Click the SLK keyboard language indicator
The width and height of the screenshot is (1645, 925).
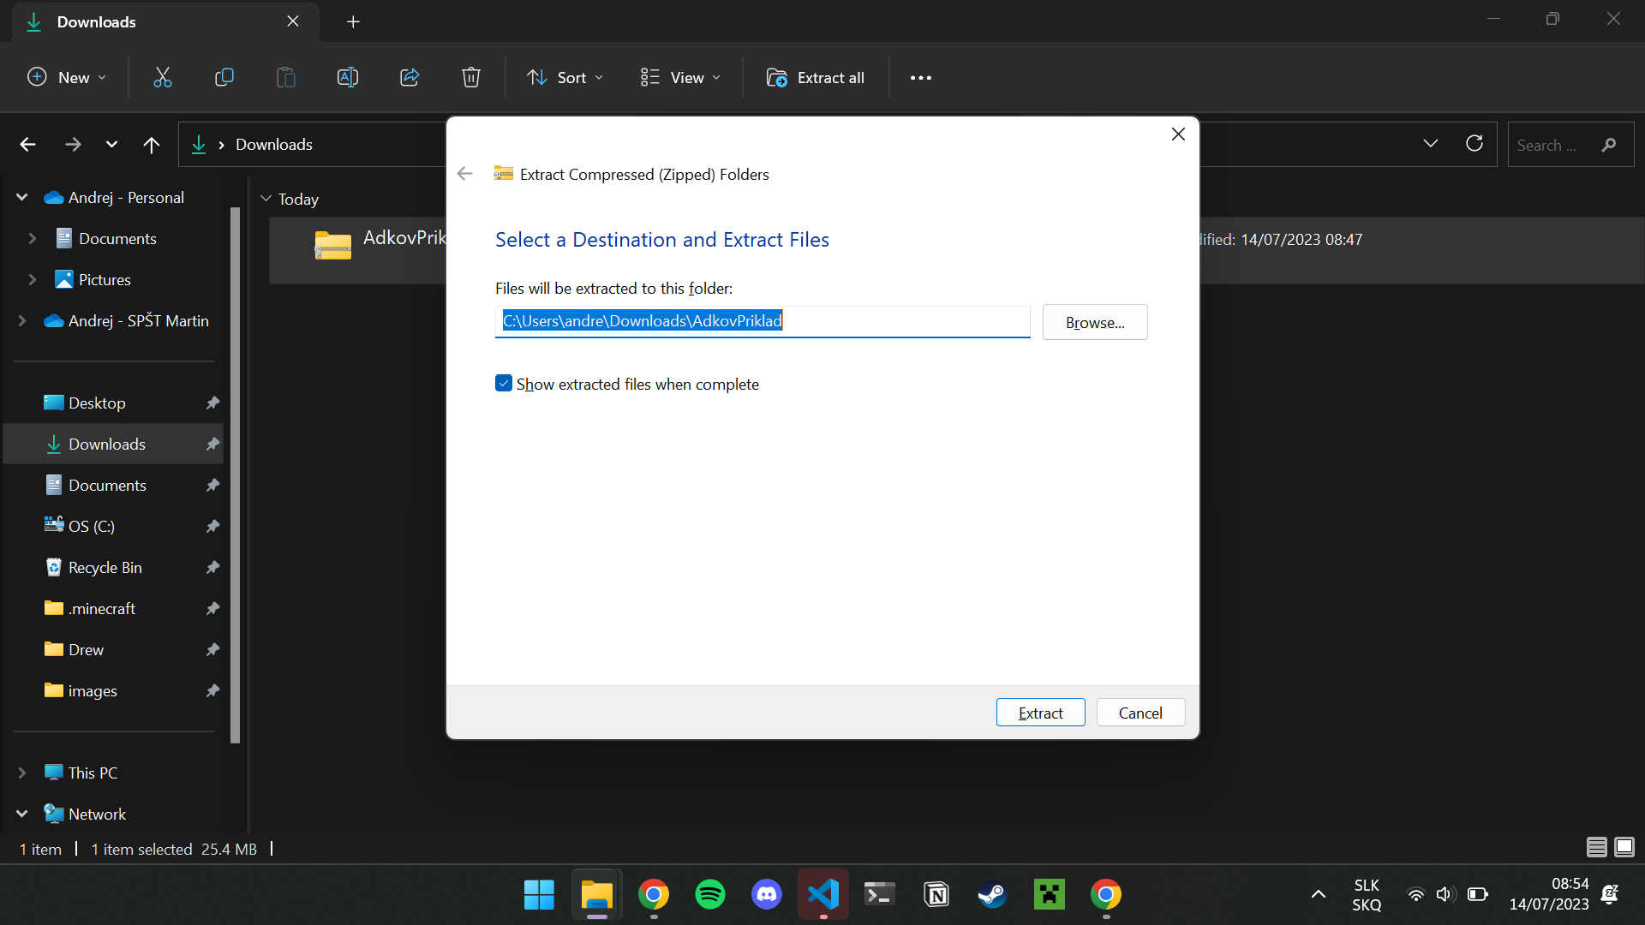tap(1367, 895)
